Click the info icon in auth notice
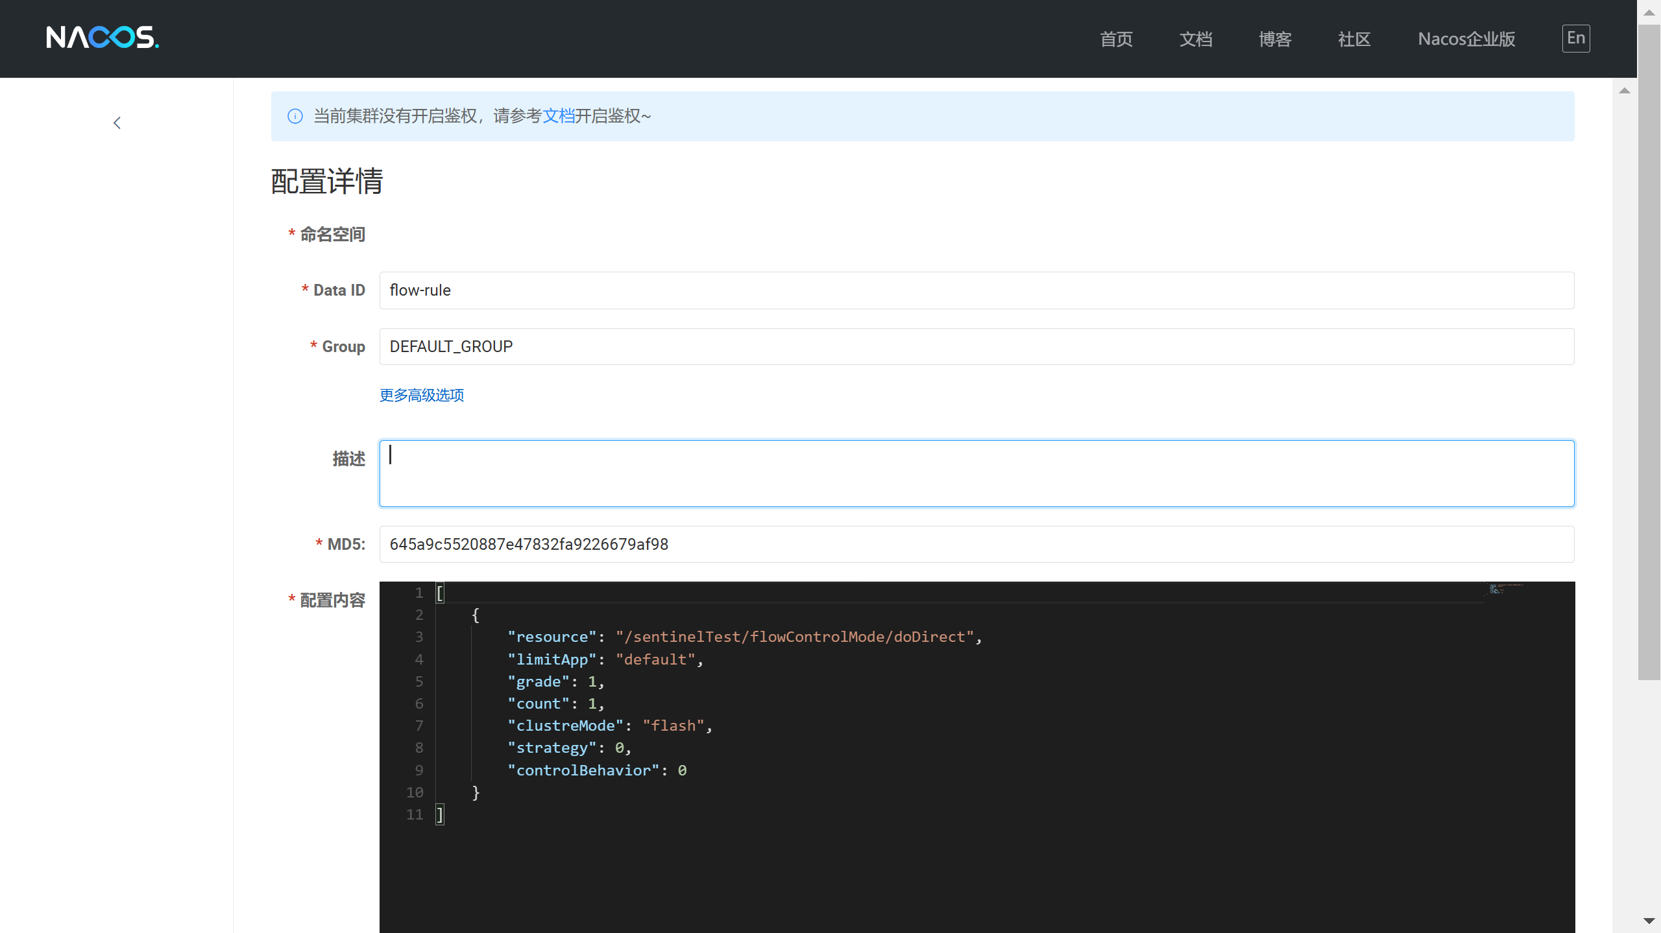Screen dimensions: 1661x933 pyautogui.click(x=295, y=116)
